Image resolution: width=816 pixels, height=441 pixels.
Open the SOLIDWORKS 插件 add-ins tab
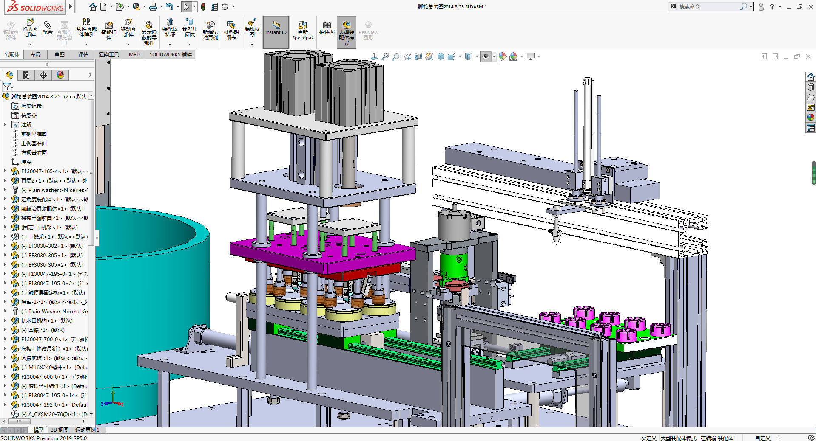[171, 54]
